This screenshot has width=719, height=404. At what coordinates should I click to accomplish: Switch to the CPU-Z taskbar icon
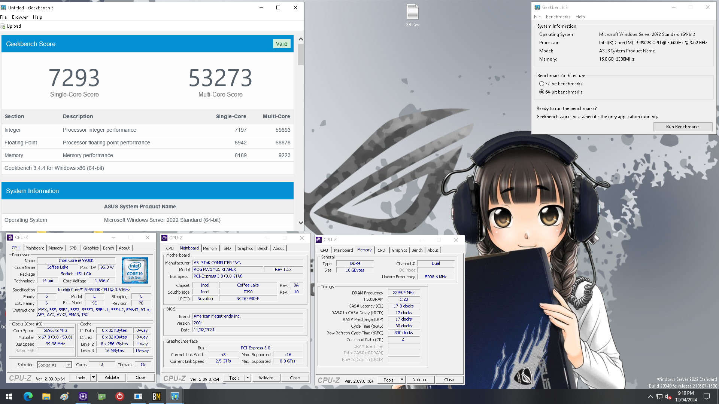pyautogui.click(x=83, y=397)
